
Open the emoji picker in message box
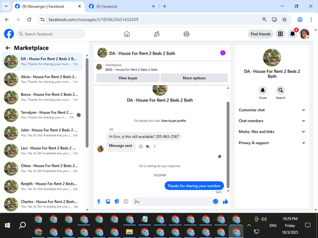216,201
